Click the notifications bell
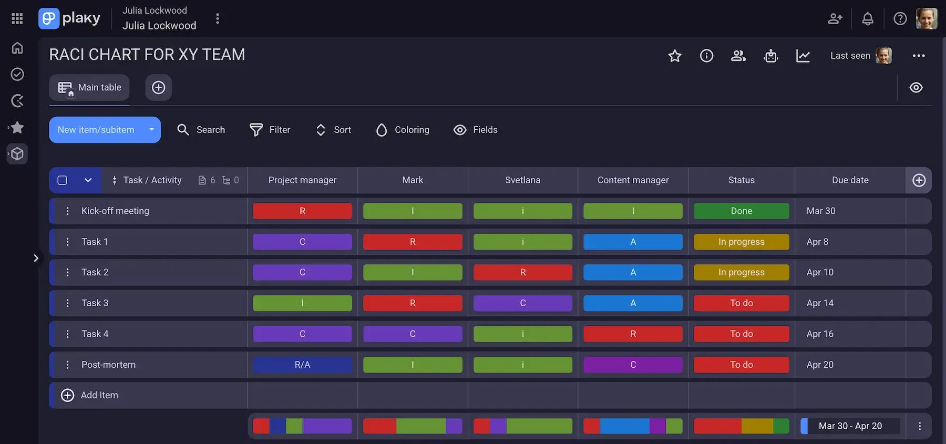This screenshot has width=946, height=444. [x=868, y=19]
